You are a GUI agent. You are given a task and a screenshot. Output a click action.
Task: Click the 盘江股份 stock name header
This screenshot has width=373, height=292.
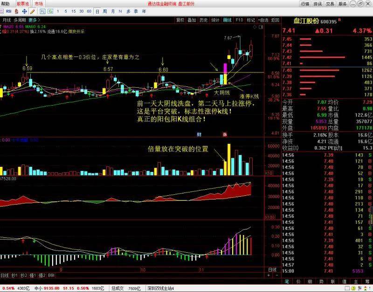(x=306, y=21)
